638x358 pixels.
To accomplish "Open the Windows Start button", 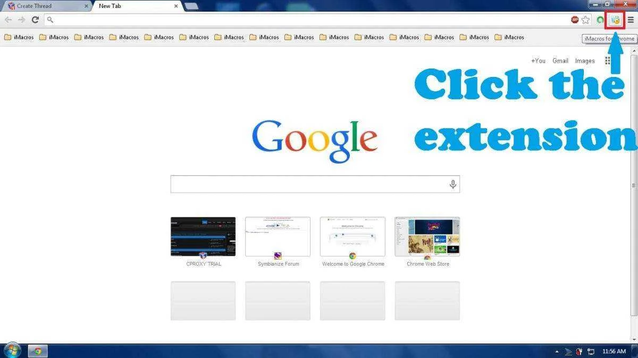I will click(12, 351).
